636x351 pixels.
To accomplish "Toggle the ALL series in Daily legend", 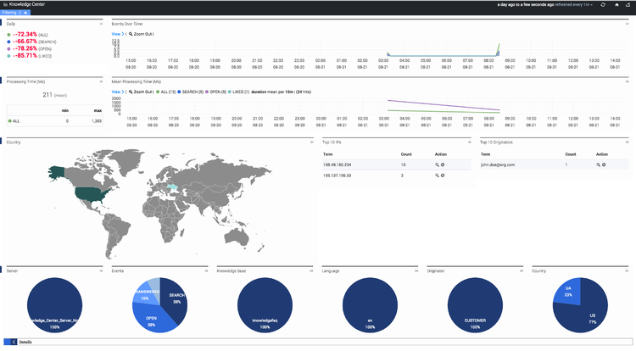I will (x=8, y=34).
